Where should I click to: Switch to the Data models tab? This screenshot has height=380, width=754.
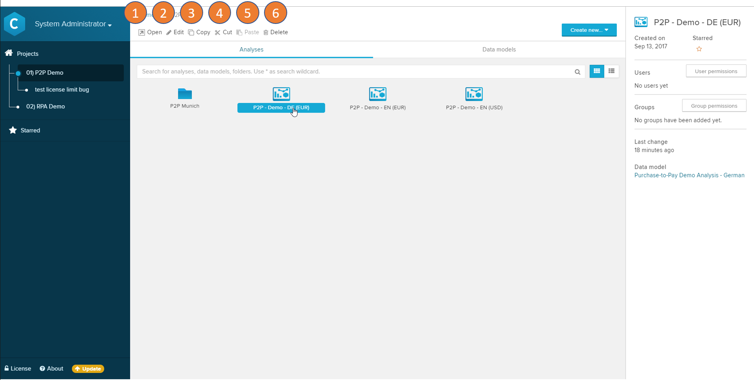(499, 49)
